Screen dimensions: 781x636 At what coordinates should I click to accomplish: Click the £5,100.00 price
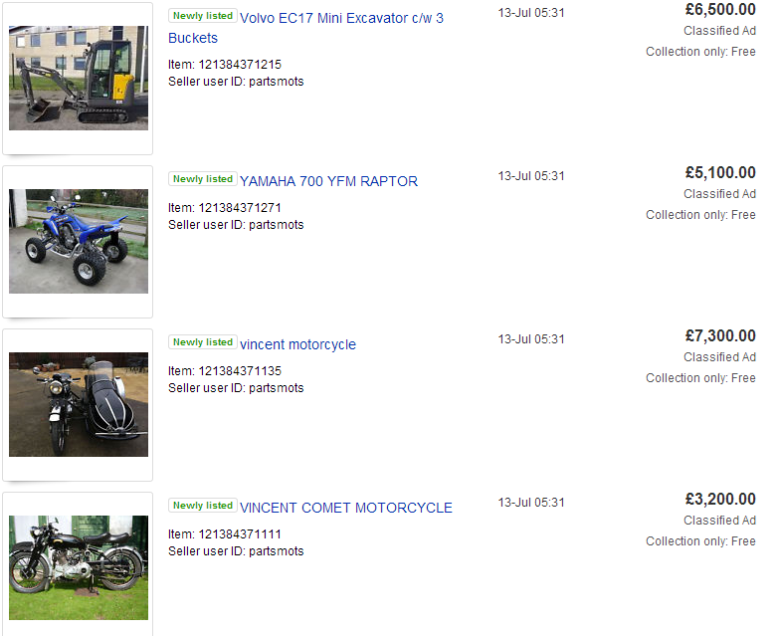(720, 173)
